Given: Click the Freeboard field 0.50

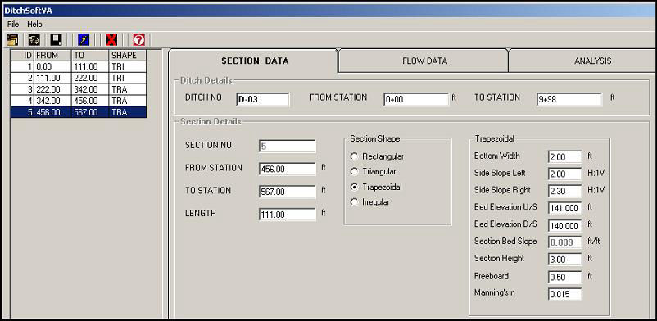Looking at the screenshot, I should [564, 277].
